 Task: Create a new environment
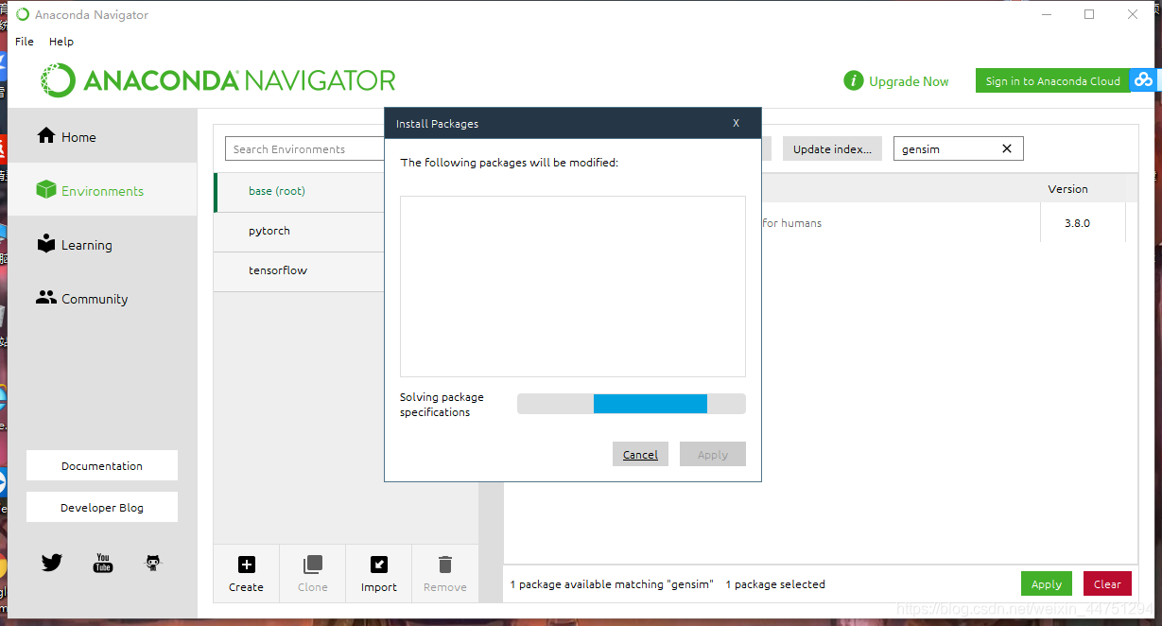click(246, 573)
